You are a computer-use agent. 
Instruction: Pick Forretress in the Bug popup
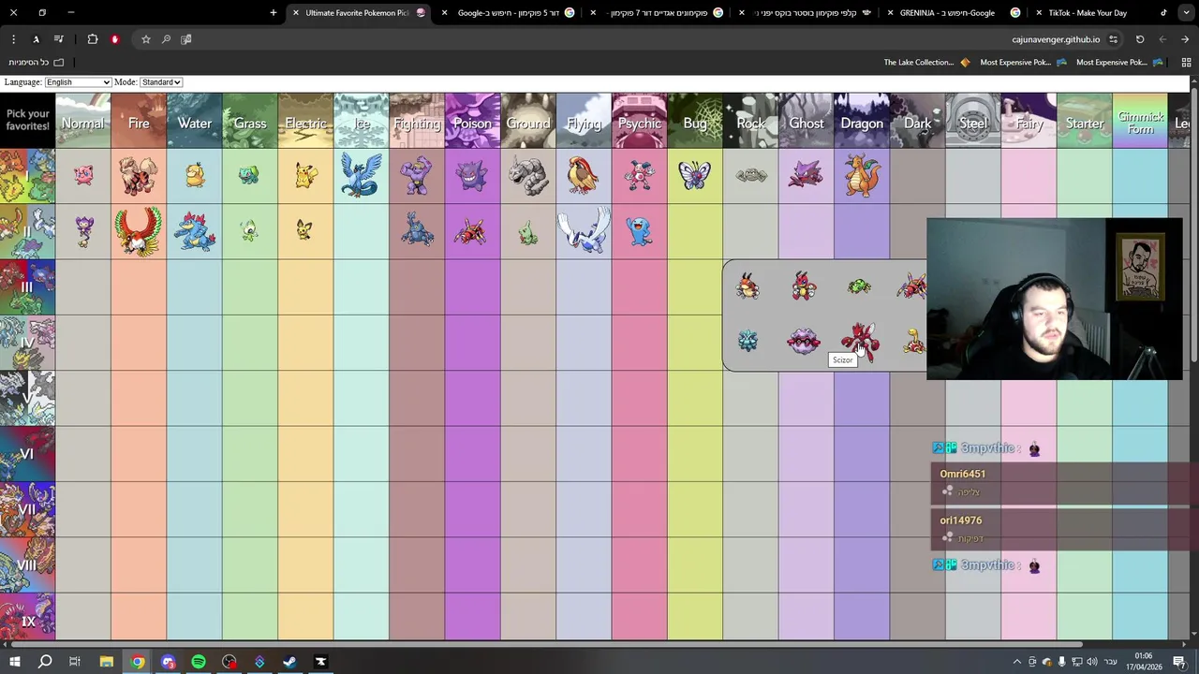(x=804, y=342)
